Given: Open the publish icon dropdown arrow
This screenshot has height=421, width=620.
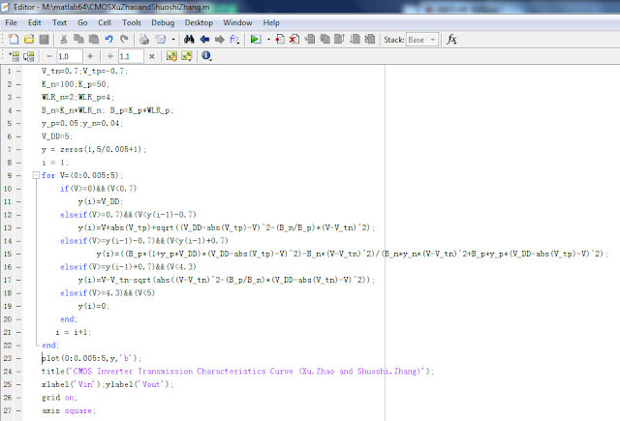Looking at the screenshot, I should [173, 40].
